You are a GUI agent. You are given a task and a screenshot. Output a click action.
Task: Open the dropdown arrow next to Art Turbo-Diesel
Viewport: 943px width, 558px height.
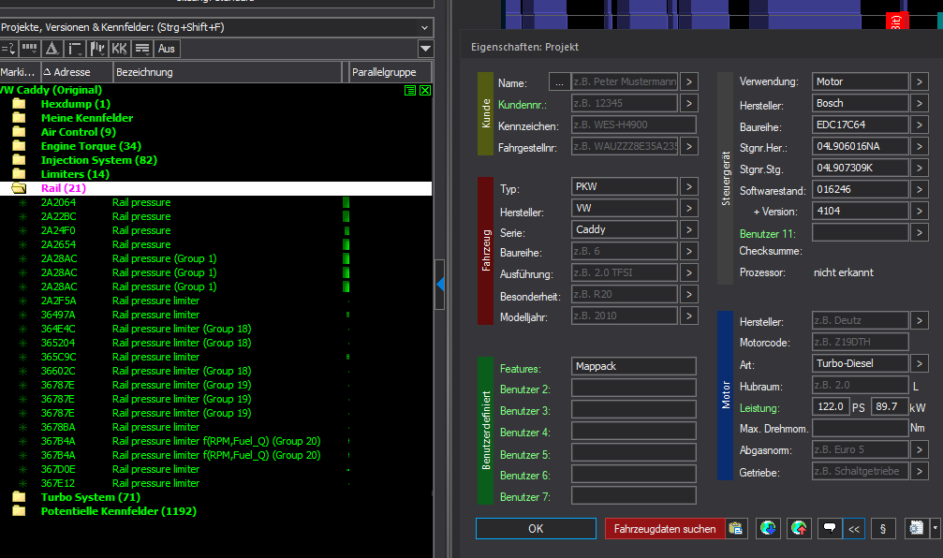[x=920, y=363]
